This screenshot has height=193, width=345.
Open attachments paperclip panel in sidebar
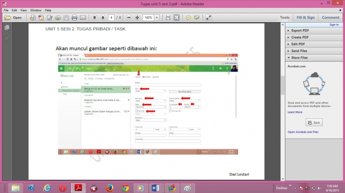point(7,38)
